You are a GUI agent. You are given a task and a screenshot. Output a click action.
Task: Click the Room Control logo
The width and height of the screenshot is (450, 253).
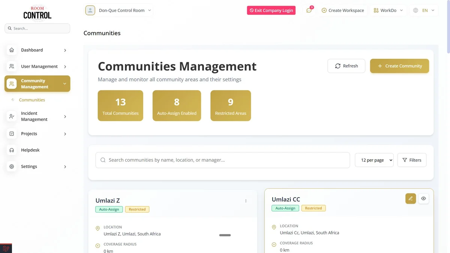click(x=37, y=13)
